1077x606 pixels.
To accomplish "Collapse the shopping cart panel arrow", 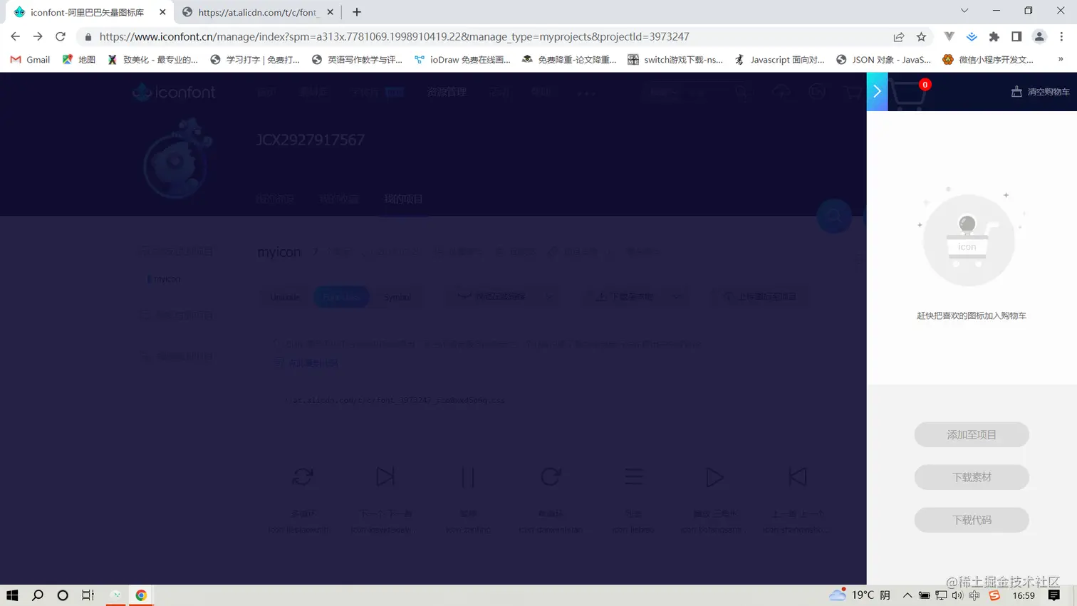I will coord(877,92).
